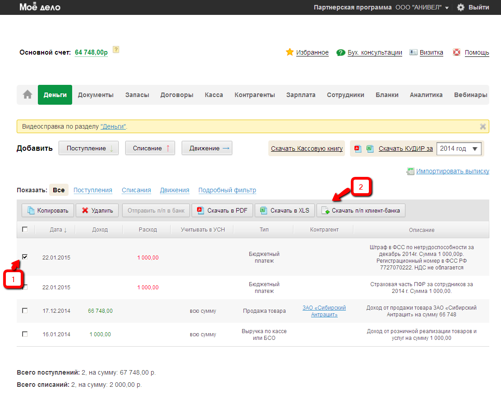
Task: Click the Избранное star icon
Action: coord(290,52)
